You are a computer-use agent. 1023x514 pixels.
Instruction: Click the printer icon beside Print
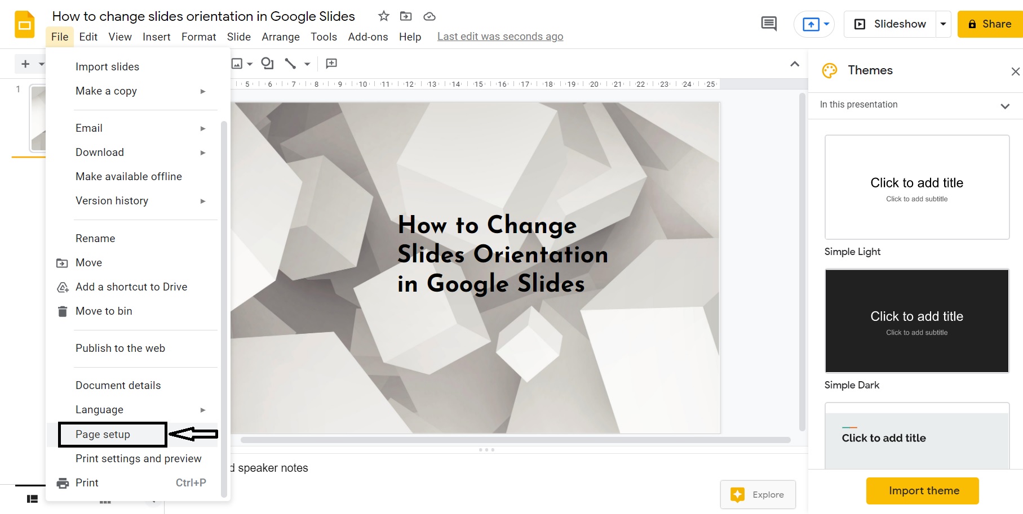(x=63, y=483)
